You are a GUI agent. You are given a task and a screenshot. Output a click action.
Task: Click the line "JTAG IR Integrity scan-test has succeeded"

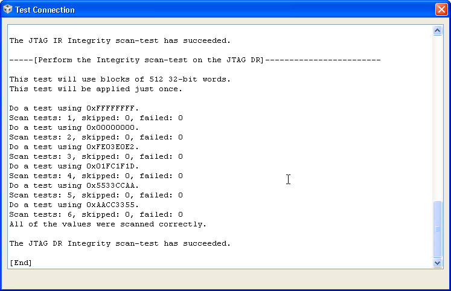pyautogui.click(x=120, y=40)
